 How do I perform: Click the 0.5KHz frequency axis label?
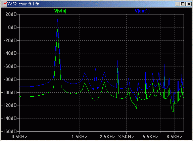tap(19, 137)
